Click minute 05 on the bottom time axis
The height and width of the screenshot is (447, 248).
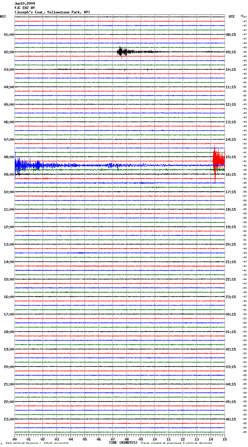[85, 439]
